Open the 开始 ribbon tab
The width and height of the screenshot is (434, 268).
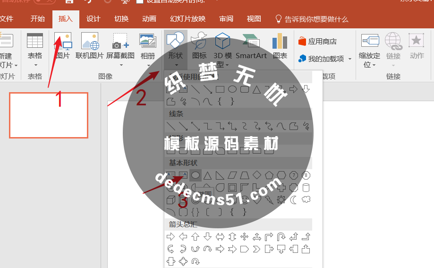38,19
